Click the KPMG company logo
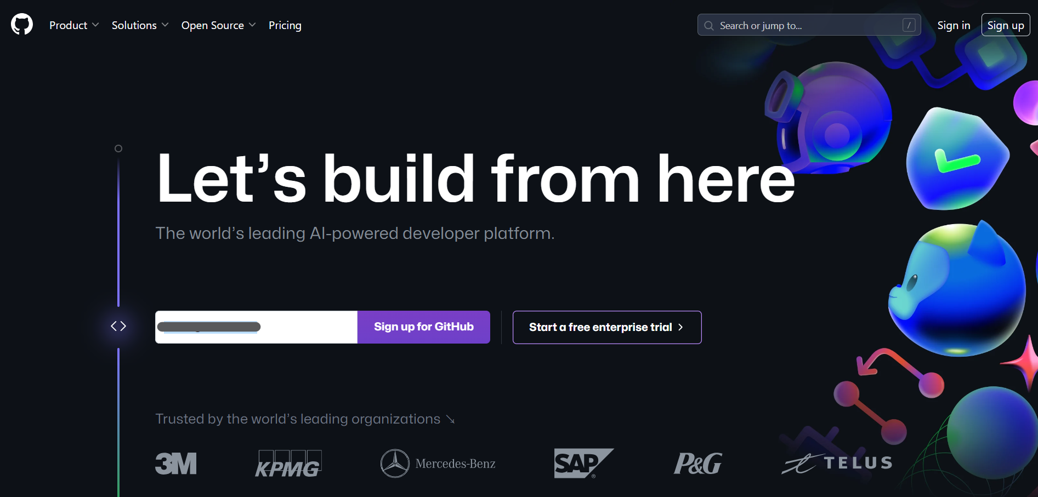This screenshot has height=497, width=1038. tap(288, 464)
